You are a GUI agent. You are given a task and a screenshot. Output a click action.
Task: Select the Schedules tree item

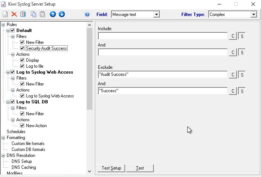[x=16, y=132]
